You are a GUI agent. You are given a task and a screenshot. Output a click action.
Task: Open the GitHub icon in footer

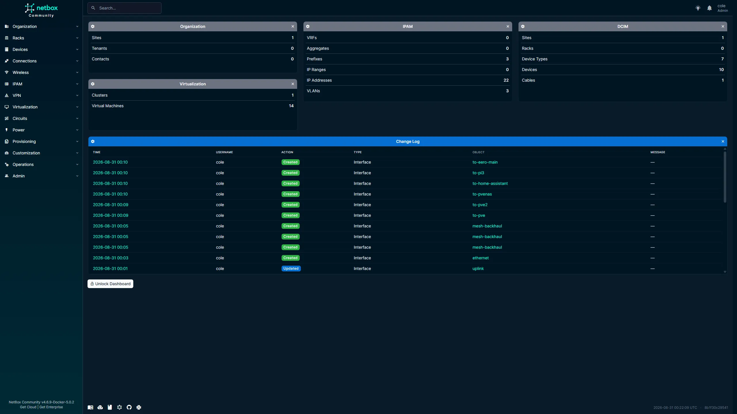[129, 407]
